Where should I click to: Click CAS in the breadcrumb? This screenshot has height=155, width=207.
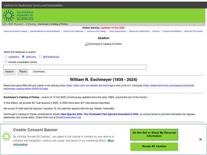(4, 24)
